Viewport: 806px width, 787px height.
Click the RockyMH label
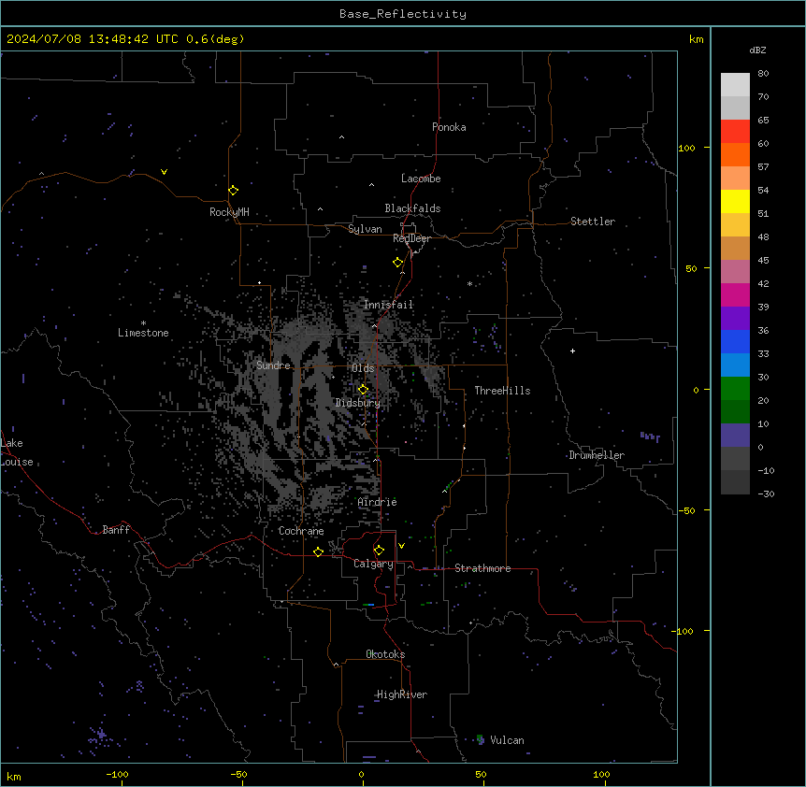(229, 212)
